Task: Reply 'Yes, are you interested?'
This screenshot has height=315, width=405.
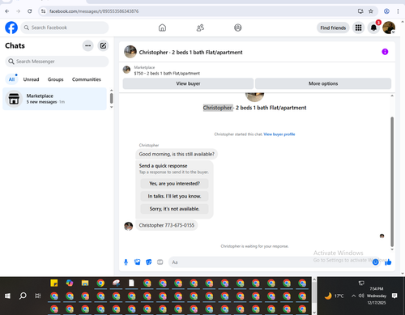Action: pos(174,184)
